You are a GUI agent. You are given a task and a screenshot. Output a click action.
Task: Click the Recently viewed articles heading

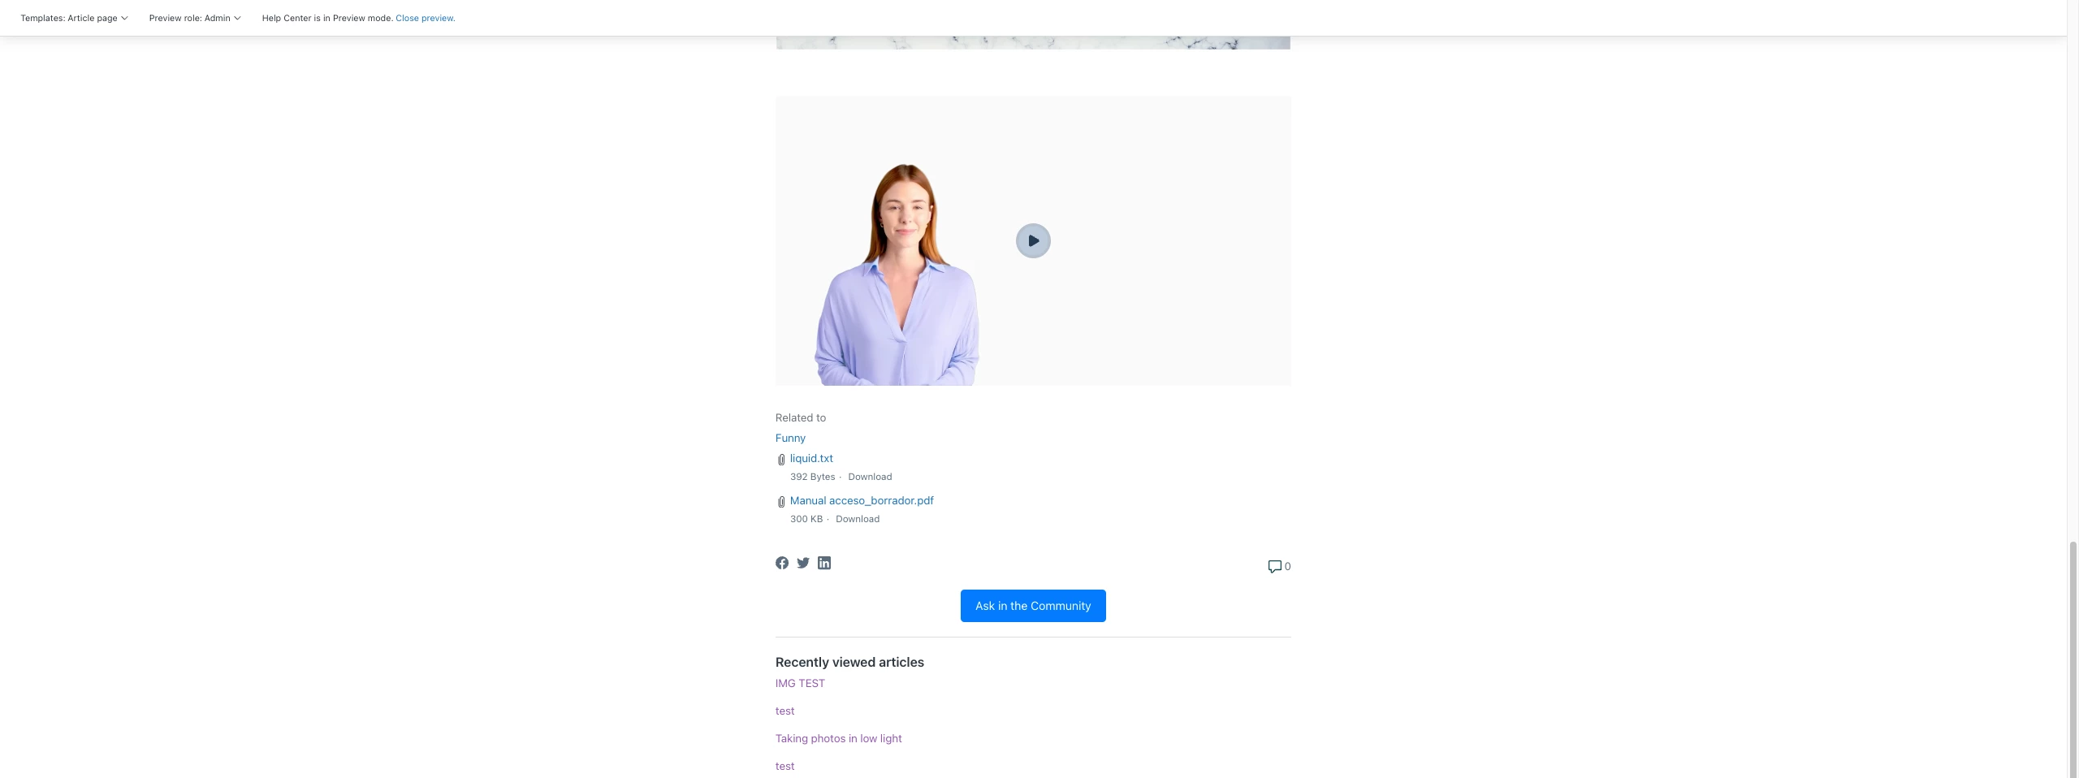(849, 662)
